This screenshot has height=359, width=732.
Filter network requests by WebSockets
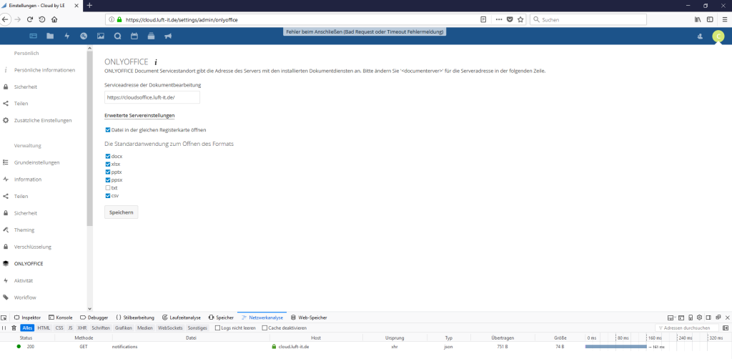coord(170,328)
